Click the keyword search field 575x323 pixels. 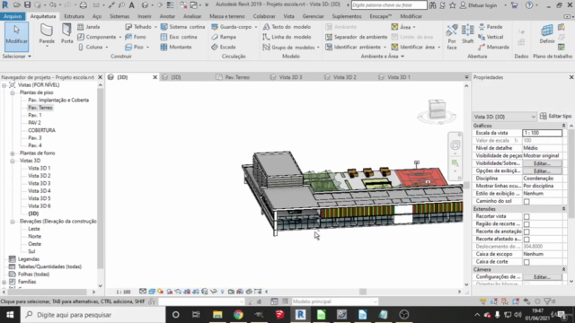point(389,5)
